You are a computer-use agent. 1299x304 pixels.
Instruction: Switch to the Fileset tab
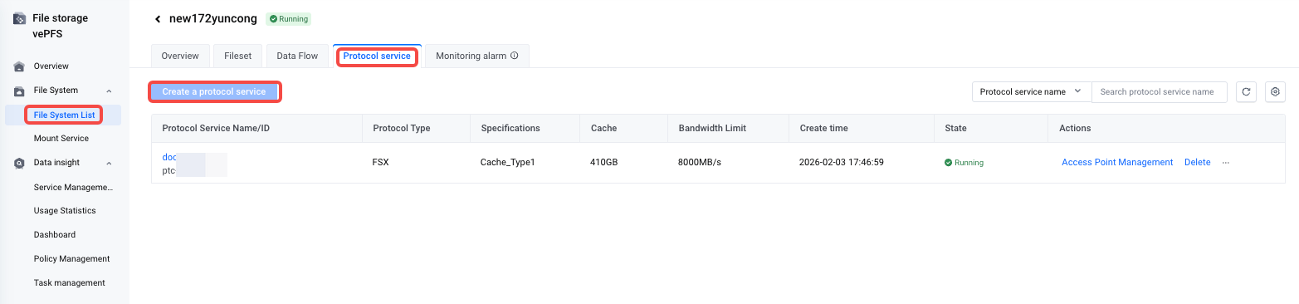point(238,56)
